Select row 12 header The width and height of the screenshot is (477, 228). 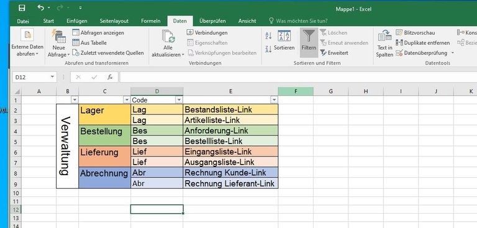(x=16, y=209)
